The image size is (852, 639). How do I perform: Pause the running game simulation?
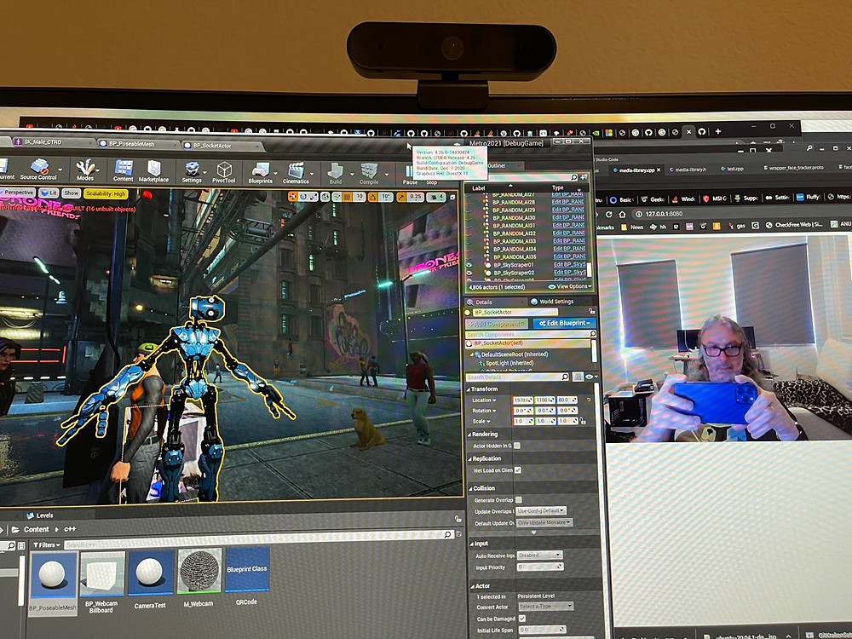tap(410, 176)
